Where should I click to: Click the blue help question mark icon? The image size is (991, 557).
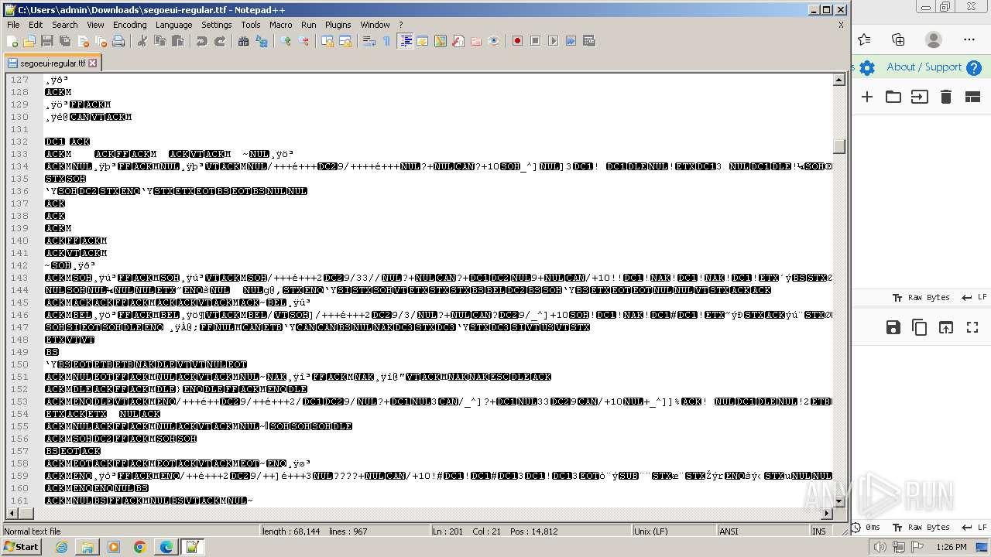coord(974,68)
